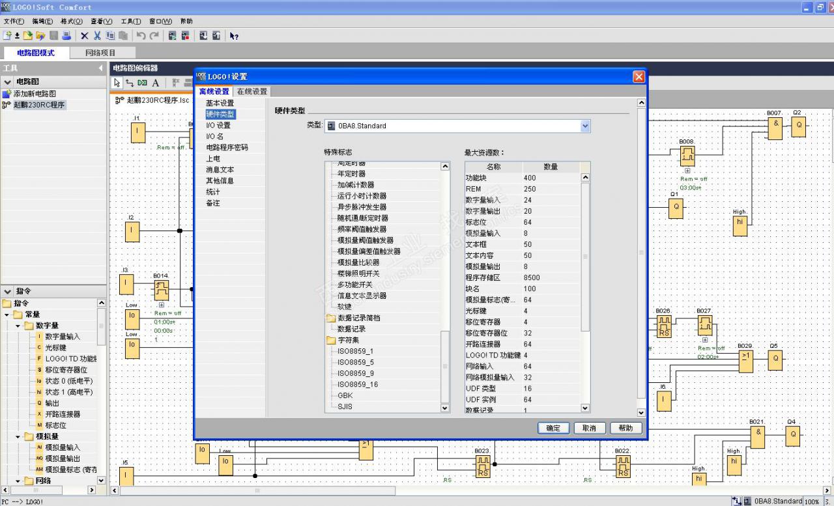Collapse the 网络 tree folder
Image resolution: width=834 pixels, height=506 pixels.
click(18, 481)
